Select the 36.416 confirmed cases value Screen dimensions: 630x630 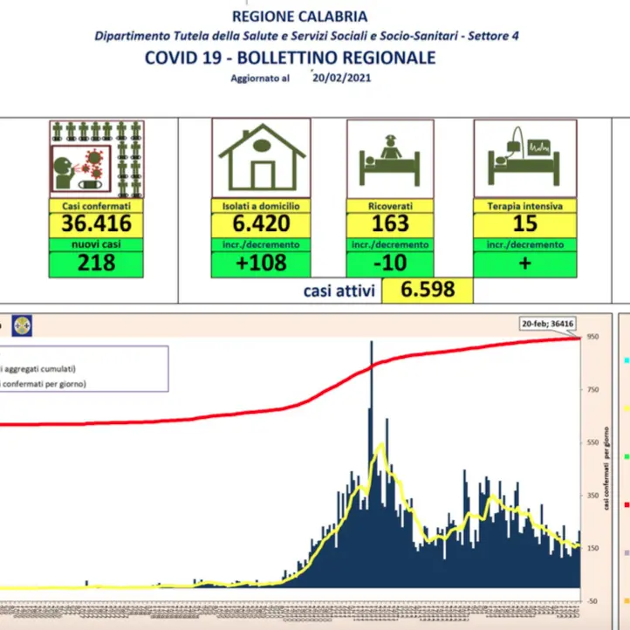point(97,223)
